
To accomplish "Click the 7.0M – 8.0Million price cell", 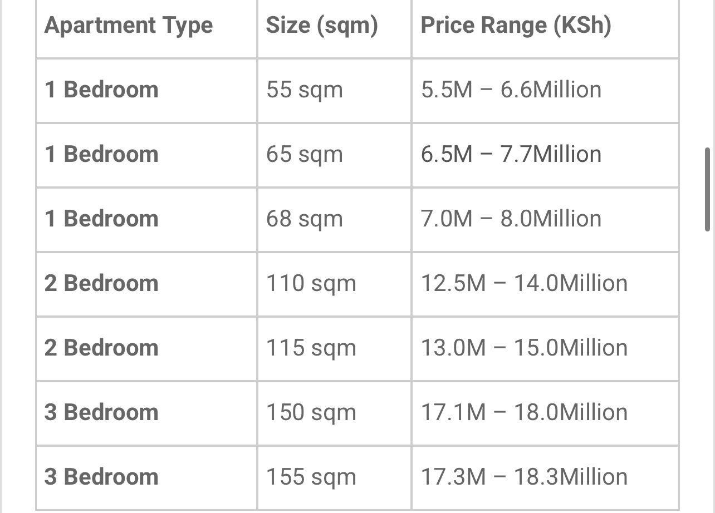I will point(511,219).
